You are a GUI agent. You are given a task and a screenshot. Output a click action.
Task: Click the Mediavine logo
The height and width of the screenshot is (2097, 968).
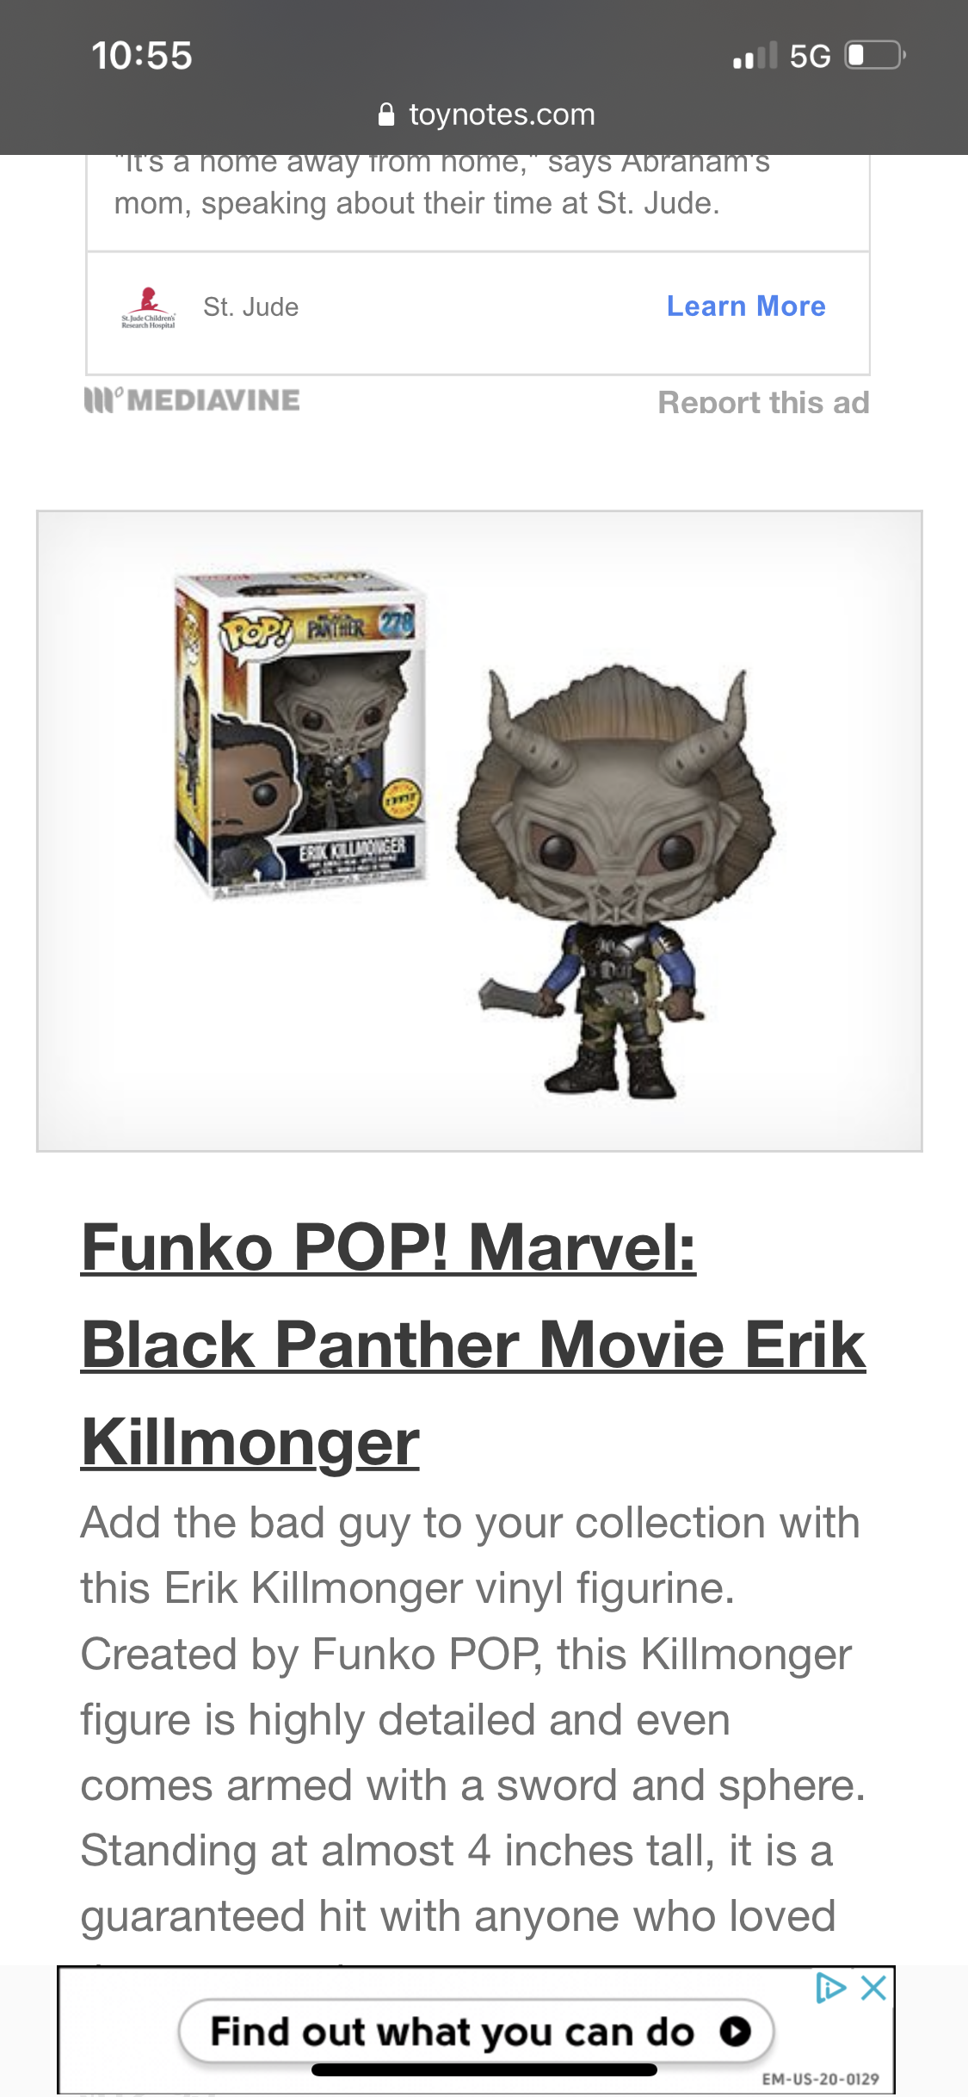click(x=192, y=400)
